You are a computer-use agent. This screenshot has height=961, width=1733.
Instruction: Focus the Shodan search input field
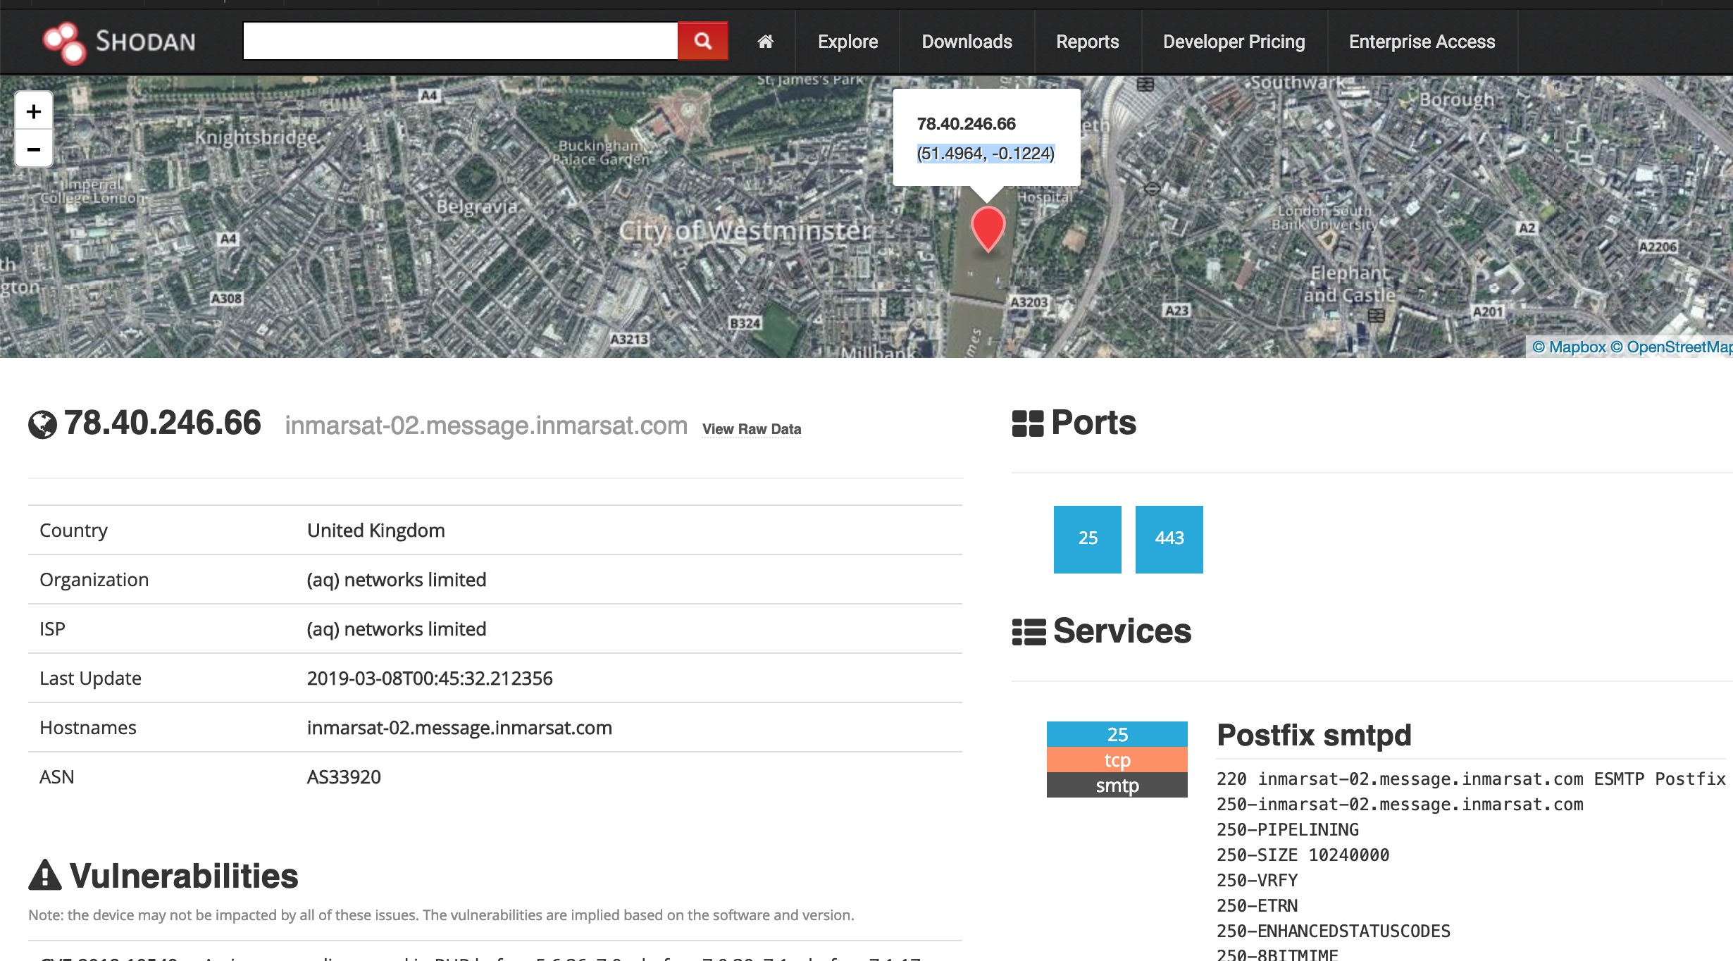(x=460, y=41)
